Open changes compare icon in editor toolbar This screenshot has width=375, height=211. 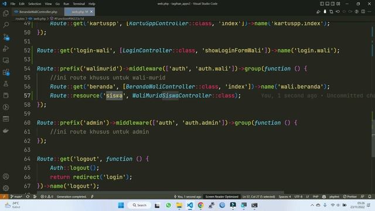pyautogui.click(x=331, y=12)
